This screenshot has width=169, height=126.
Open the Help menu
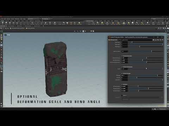click(x=24, y=19)
